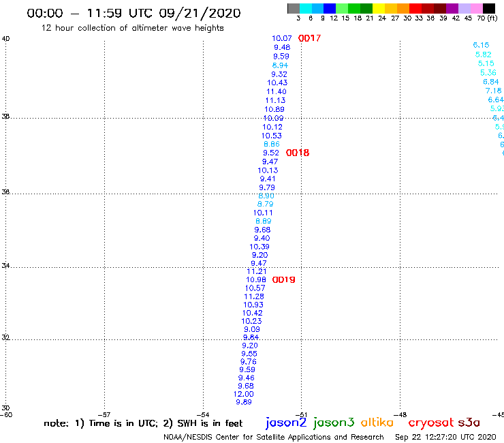
Task: Click the 8.79 light blue reading
Action: click(x=265, y=204)
